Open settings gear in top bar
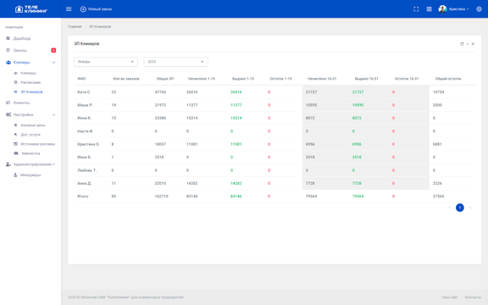The width and height of the screenshot is (488, 305). click(479, 9)
